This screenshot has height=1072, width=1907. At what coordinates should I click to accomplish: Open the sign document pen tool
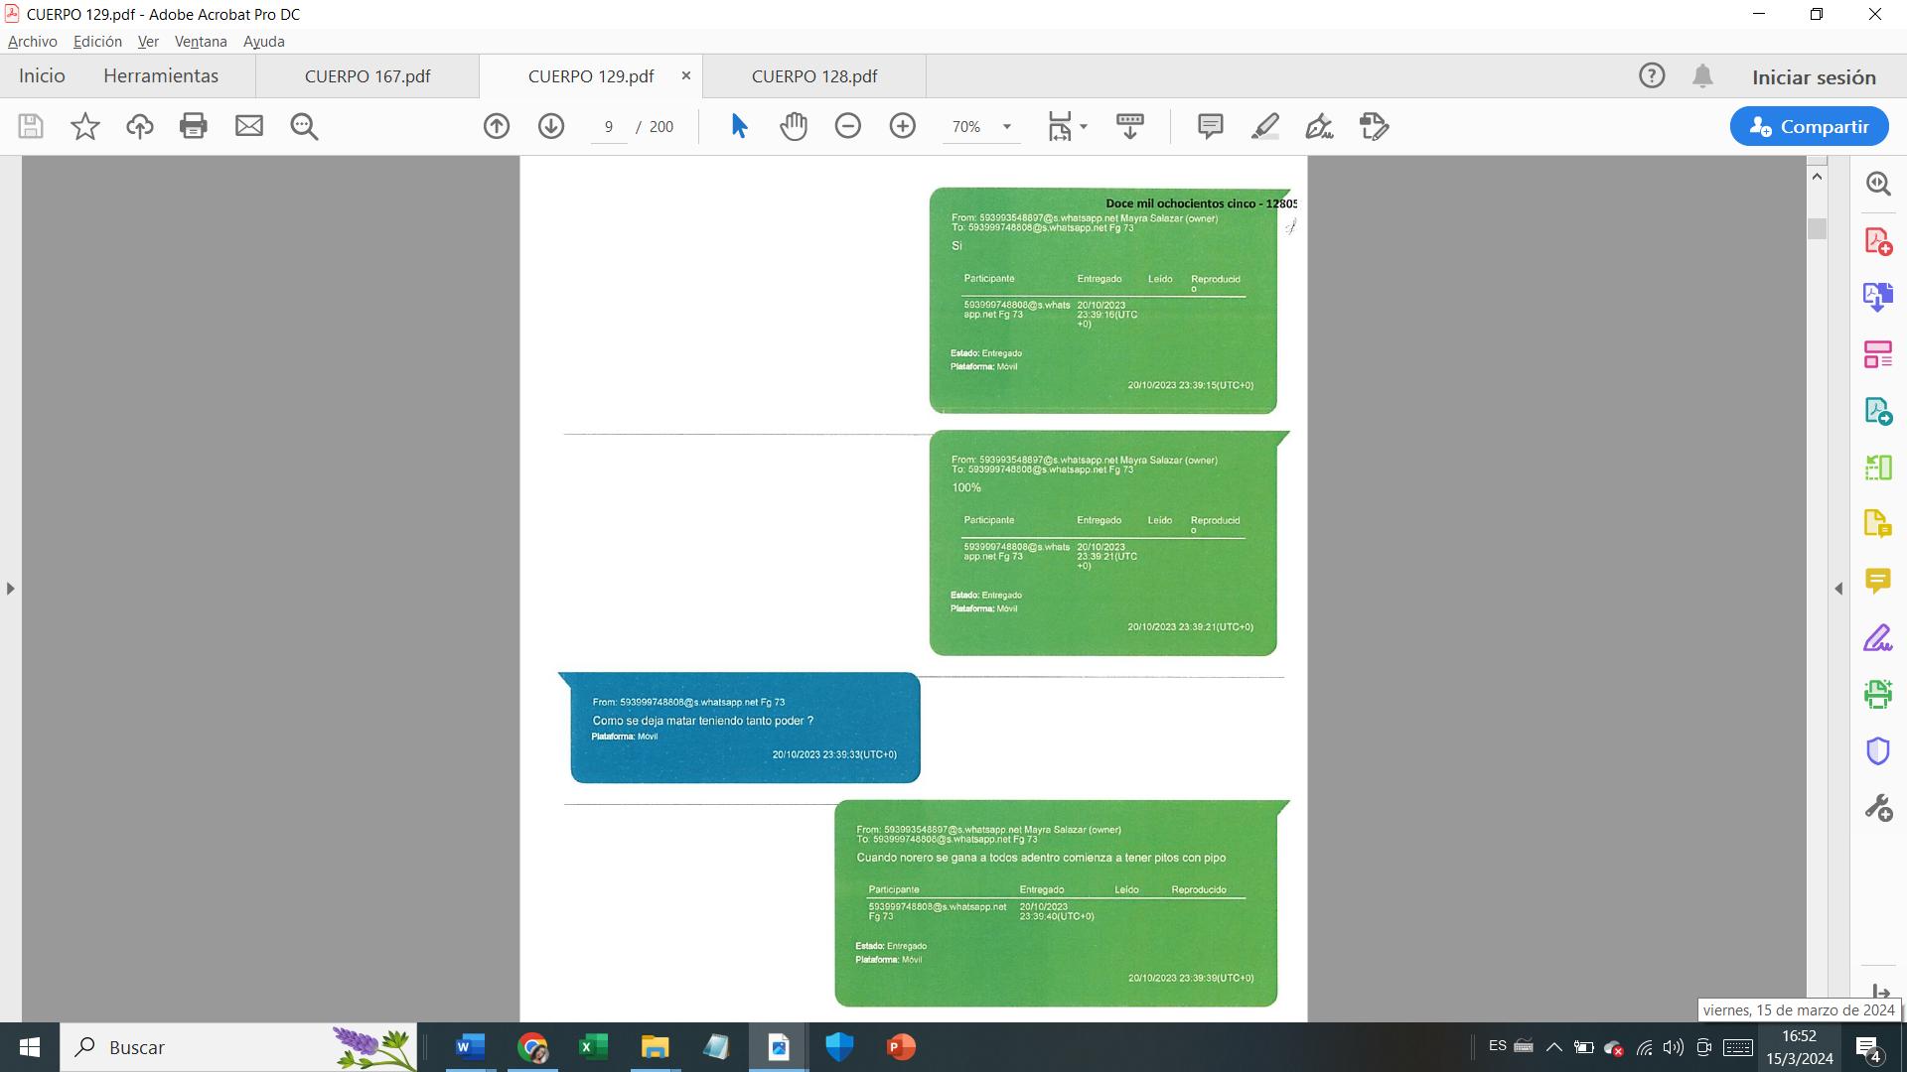pyautogui.click(x=1319, y=126)
